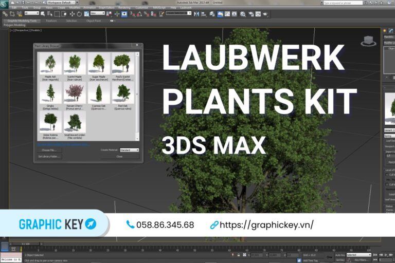Open the reference coordinate system View dropdown
This screenshot has width=395, height=263.
(98, 13)
